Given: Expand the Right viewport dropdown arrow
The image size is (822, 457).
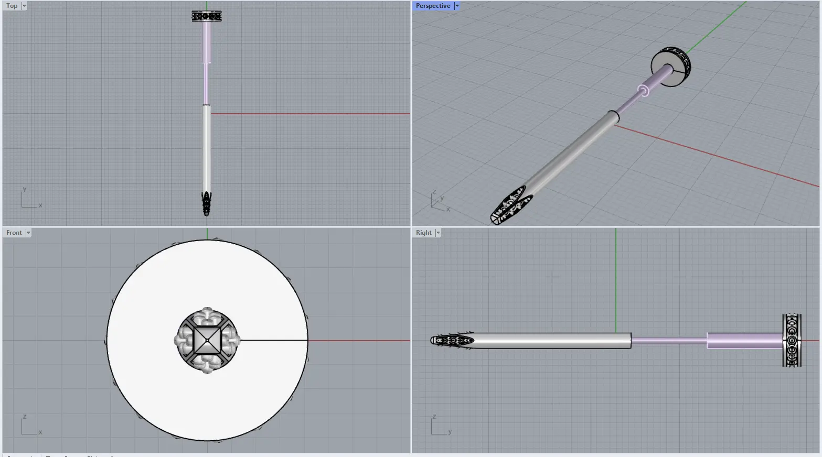Looking at the screenshot, I should (438, 233).
